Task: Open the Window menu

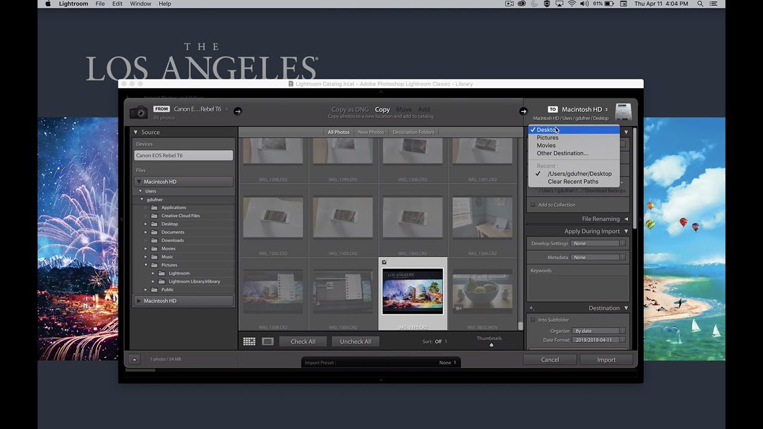Action: [x=141, y=4]
